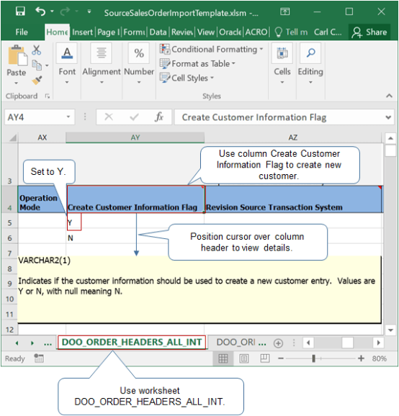
Task: Click the macro recording status icon
Action: click(x=38, y=358)
